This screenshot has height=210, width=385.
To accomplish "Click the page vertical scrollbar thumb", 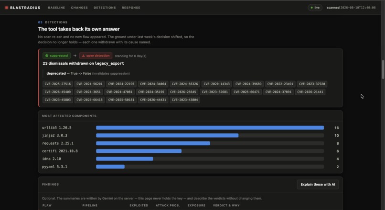I will (383, 69).
